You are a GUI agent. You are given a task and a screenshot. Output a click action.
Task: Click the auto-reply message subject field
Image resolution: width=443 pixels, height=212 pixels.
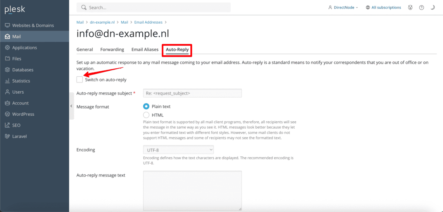pyautogui.click(x=192, y=93)
